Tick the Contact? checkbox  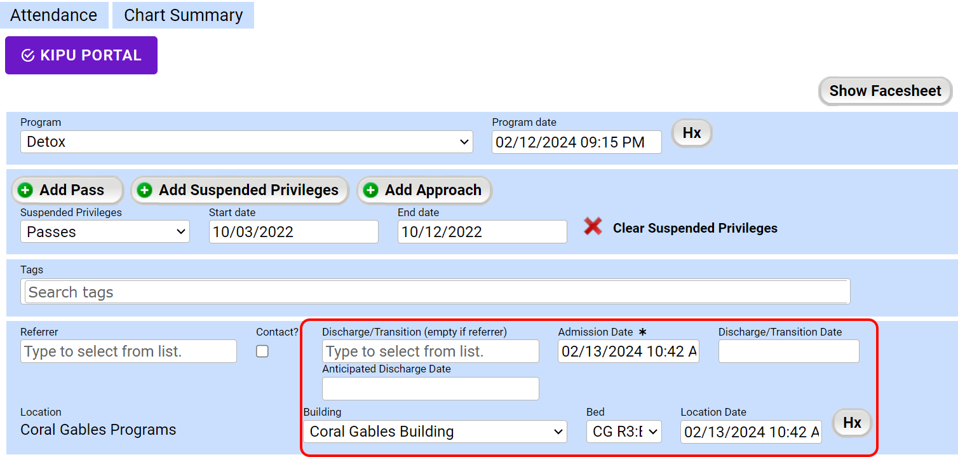(x=262, y=351)
